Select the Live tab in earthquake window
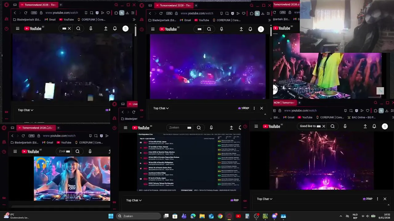The width and height of the screenshot is (394, 221). click(133, 104)
